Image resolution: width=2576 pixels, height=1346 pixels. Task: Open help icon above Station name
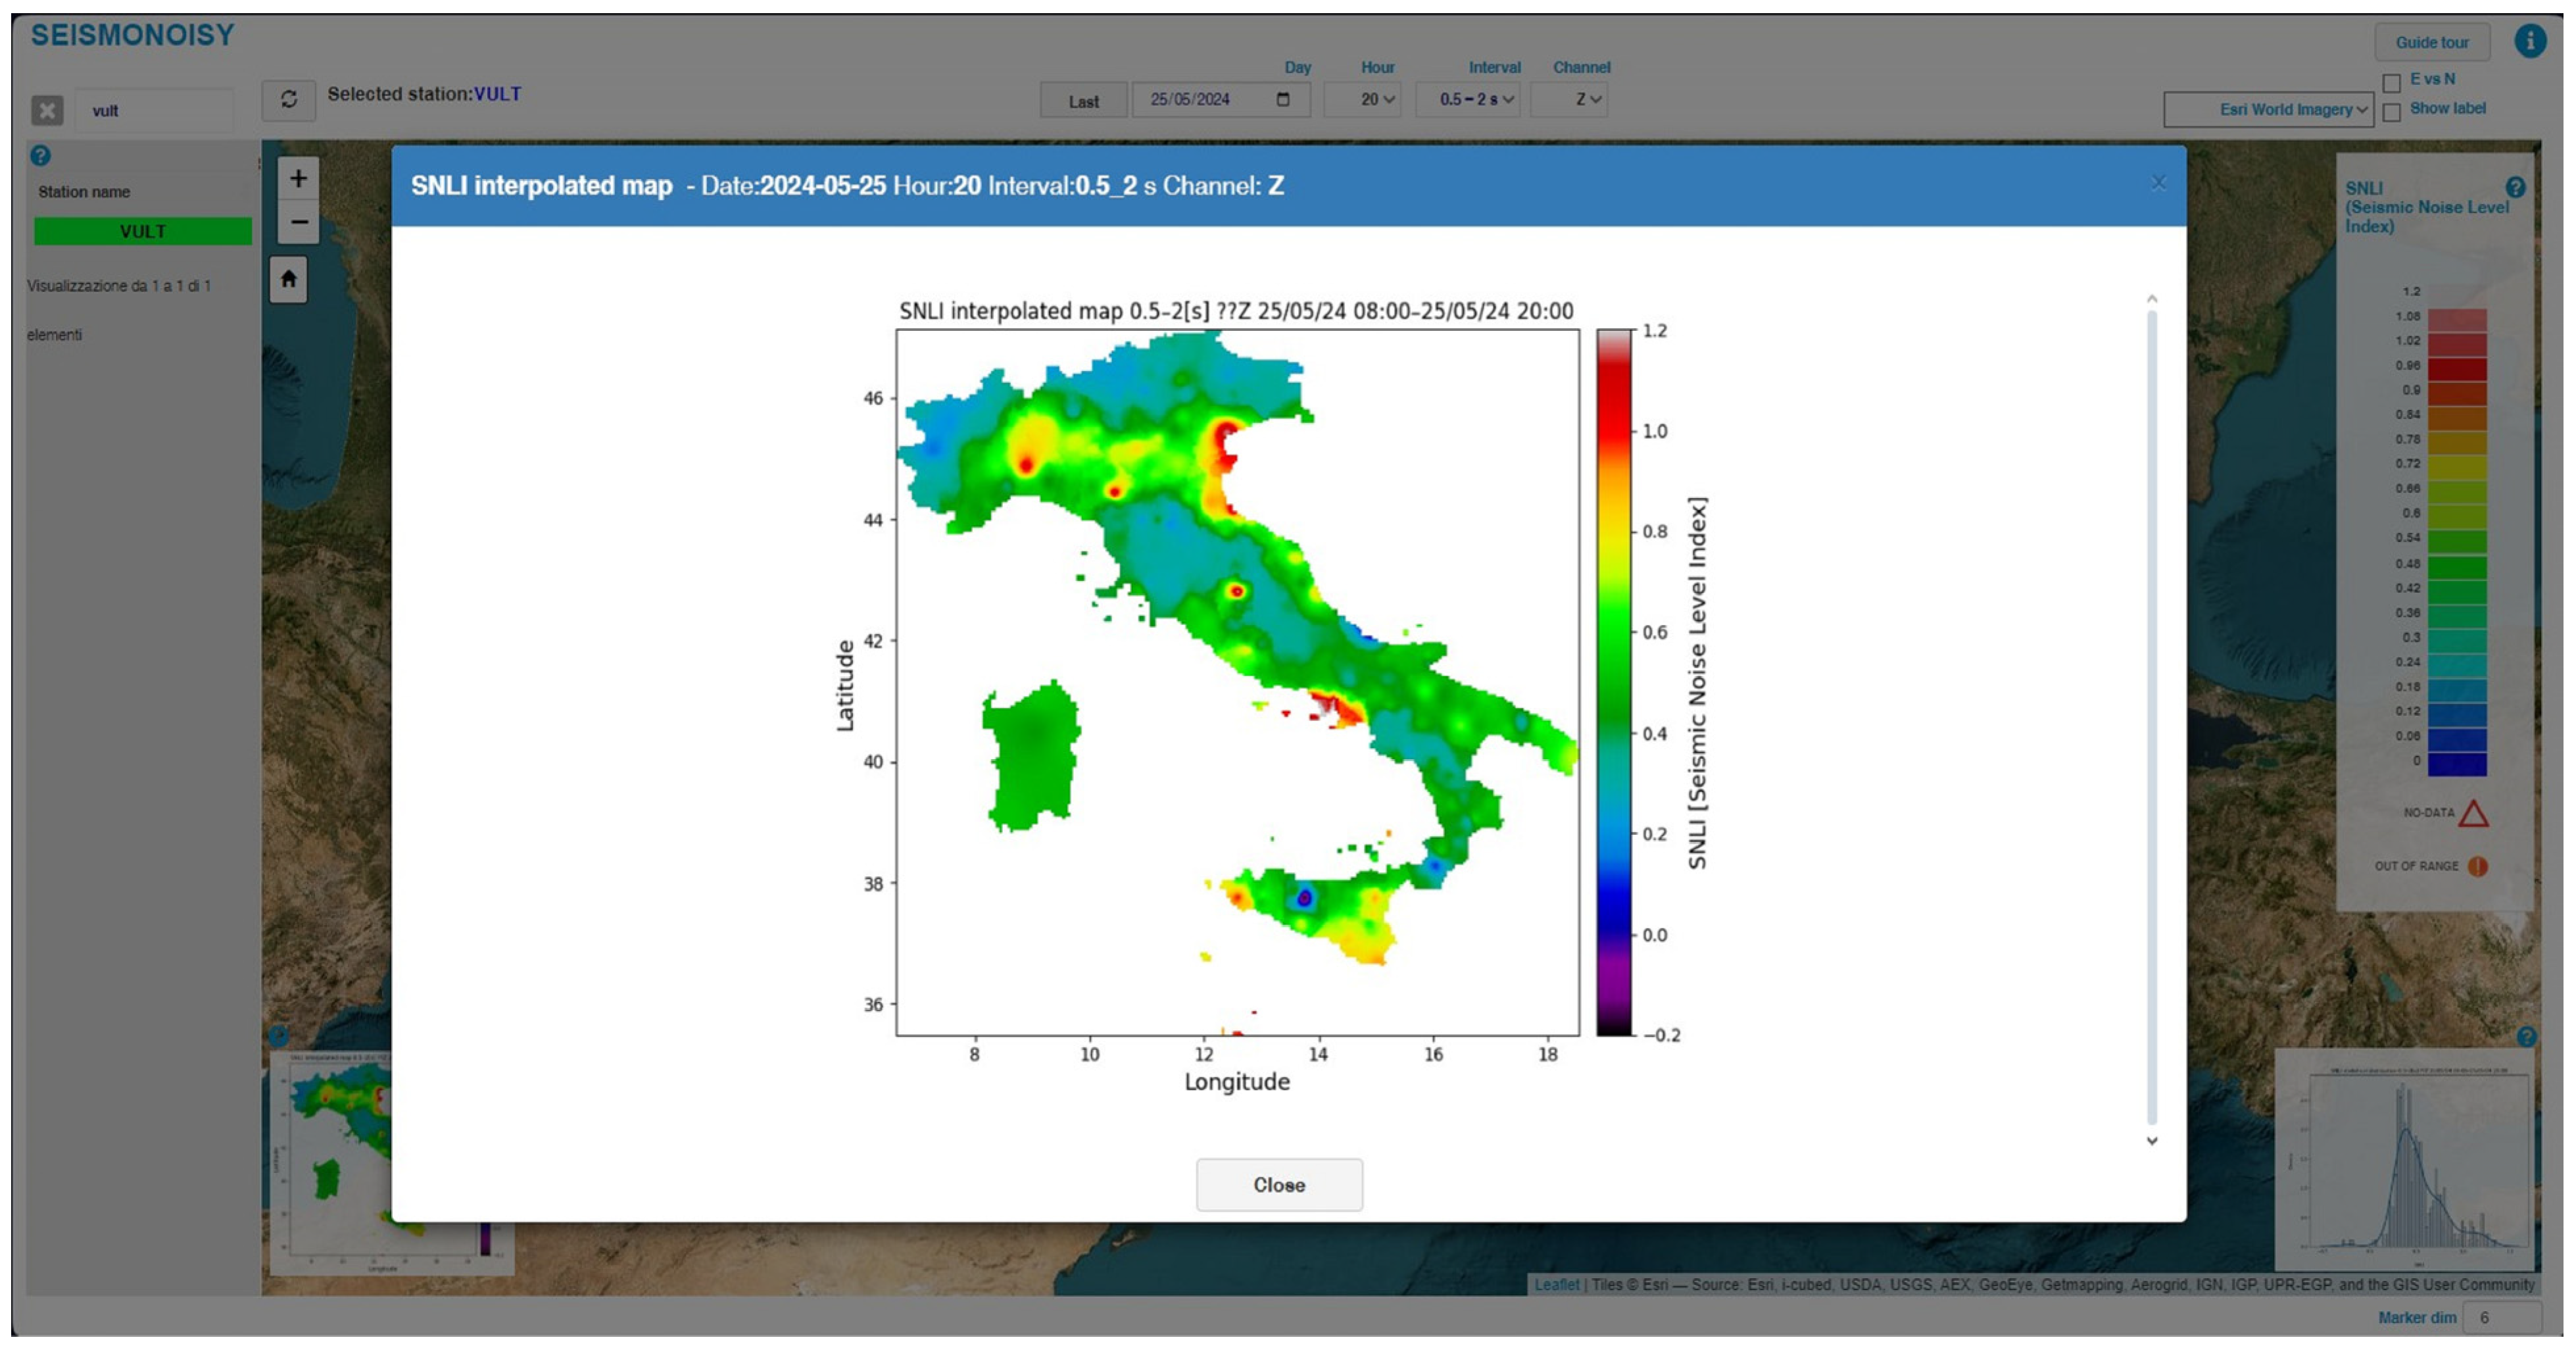pos(40,155)
